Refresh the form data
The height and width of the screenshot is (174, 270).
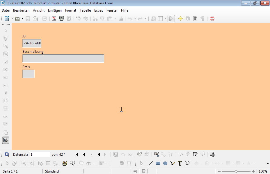click(x=139, y=155)
